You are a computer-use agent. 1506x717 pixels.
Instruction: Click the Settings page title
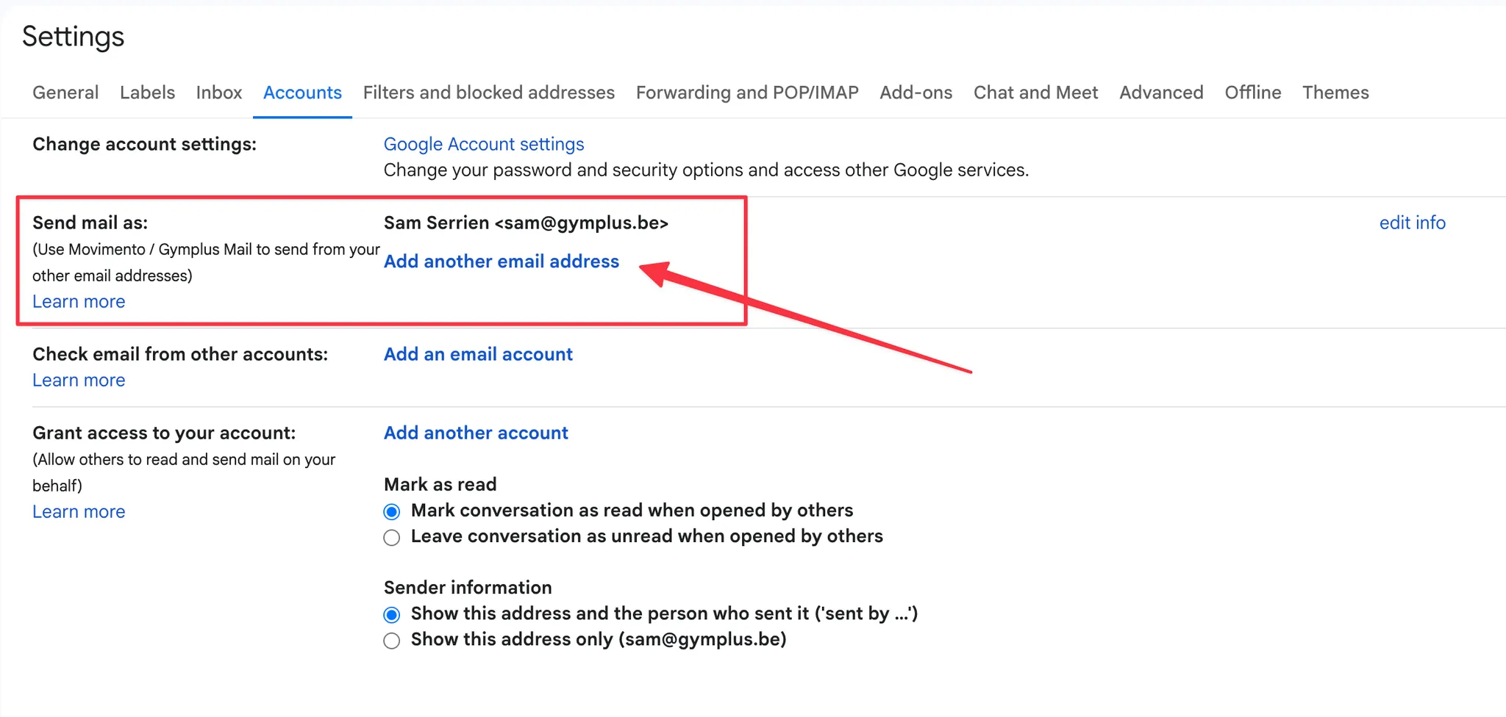point(73,37)
